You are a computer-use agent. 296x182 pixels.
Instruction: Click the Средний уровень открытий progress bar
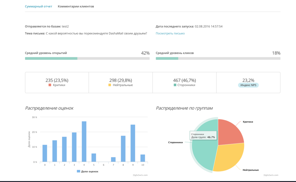[87, 58]
